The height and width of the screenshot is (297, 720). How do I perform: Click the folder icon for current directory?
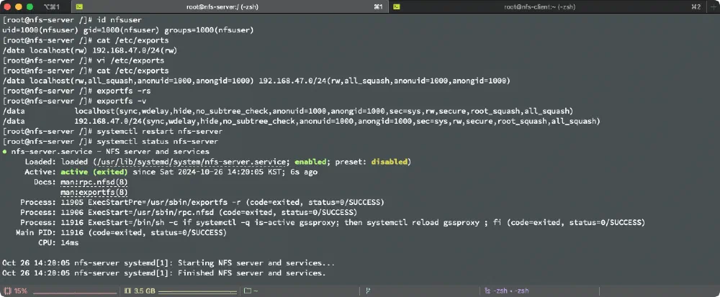pyautogui.click(x=247, y=291)
